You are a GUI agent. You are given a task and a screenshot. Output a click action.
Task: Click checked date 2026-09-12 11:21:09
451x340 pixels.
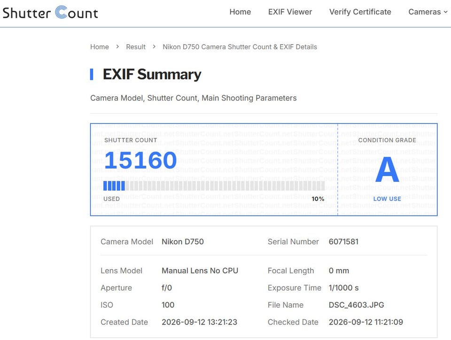pyautogui.click(x=366, y=322)
